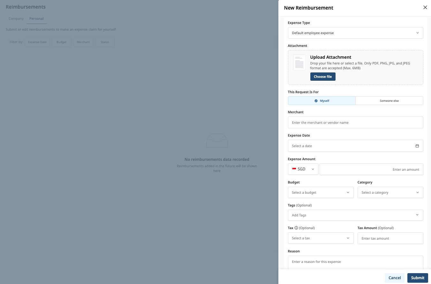Click the checkmark icon beside Myself

(x=316, y=101)
